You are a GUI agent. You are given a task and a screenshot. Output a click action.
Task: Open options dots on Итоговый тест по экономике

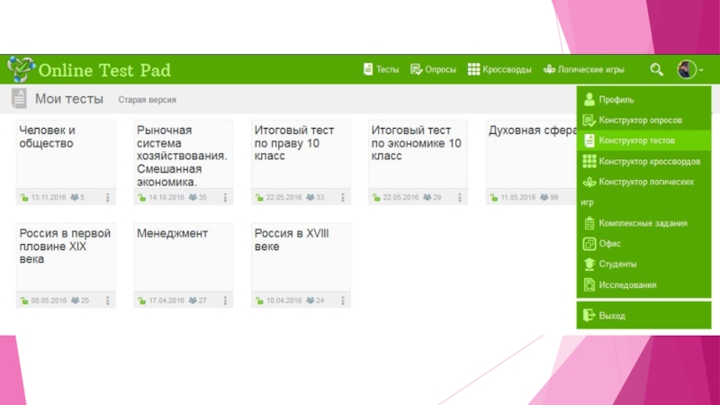460,197
